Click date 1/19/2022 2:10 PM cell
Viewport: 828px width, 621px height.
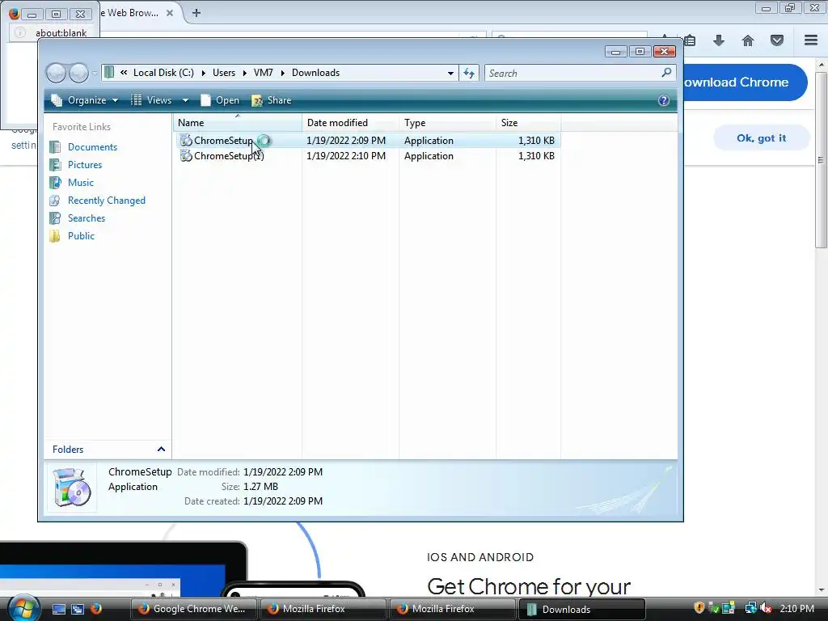point(346,156)
